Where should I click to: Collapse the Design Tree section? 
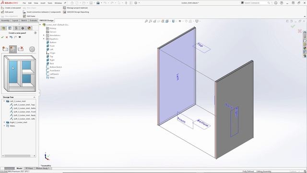[x=34, y=97]
